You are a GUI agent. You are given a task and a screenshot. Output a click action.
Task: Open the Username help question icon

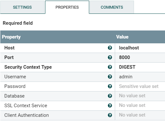point(110,77)
